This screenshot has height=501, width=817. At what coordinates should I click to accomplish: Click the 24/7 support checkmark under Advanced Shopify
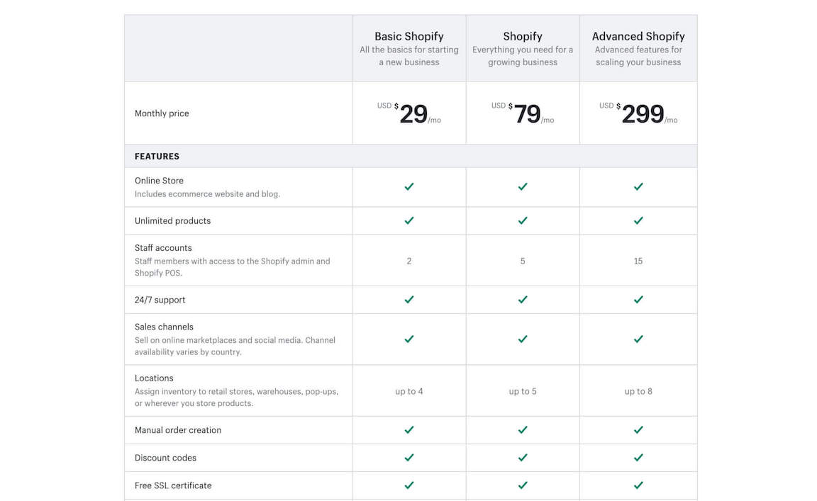pos(638,300)
